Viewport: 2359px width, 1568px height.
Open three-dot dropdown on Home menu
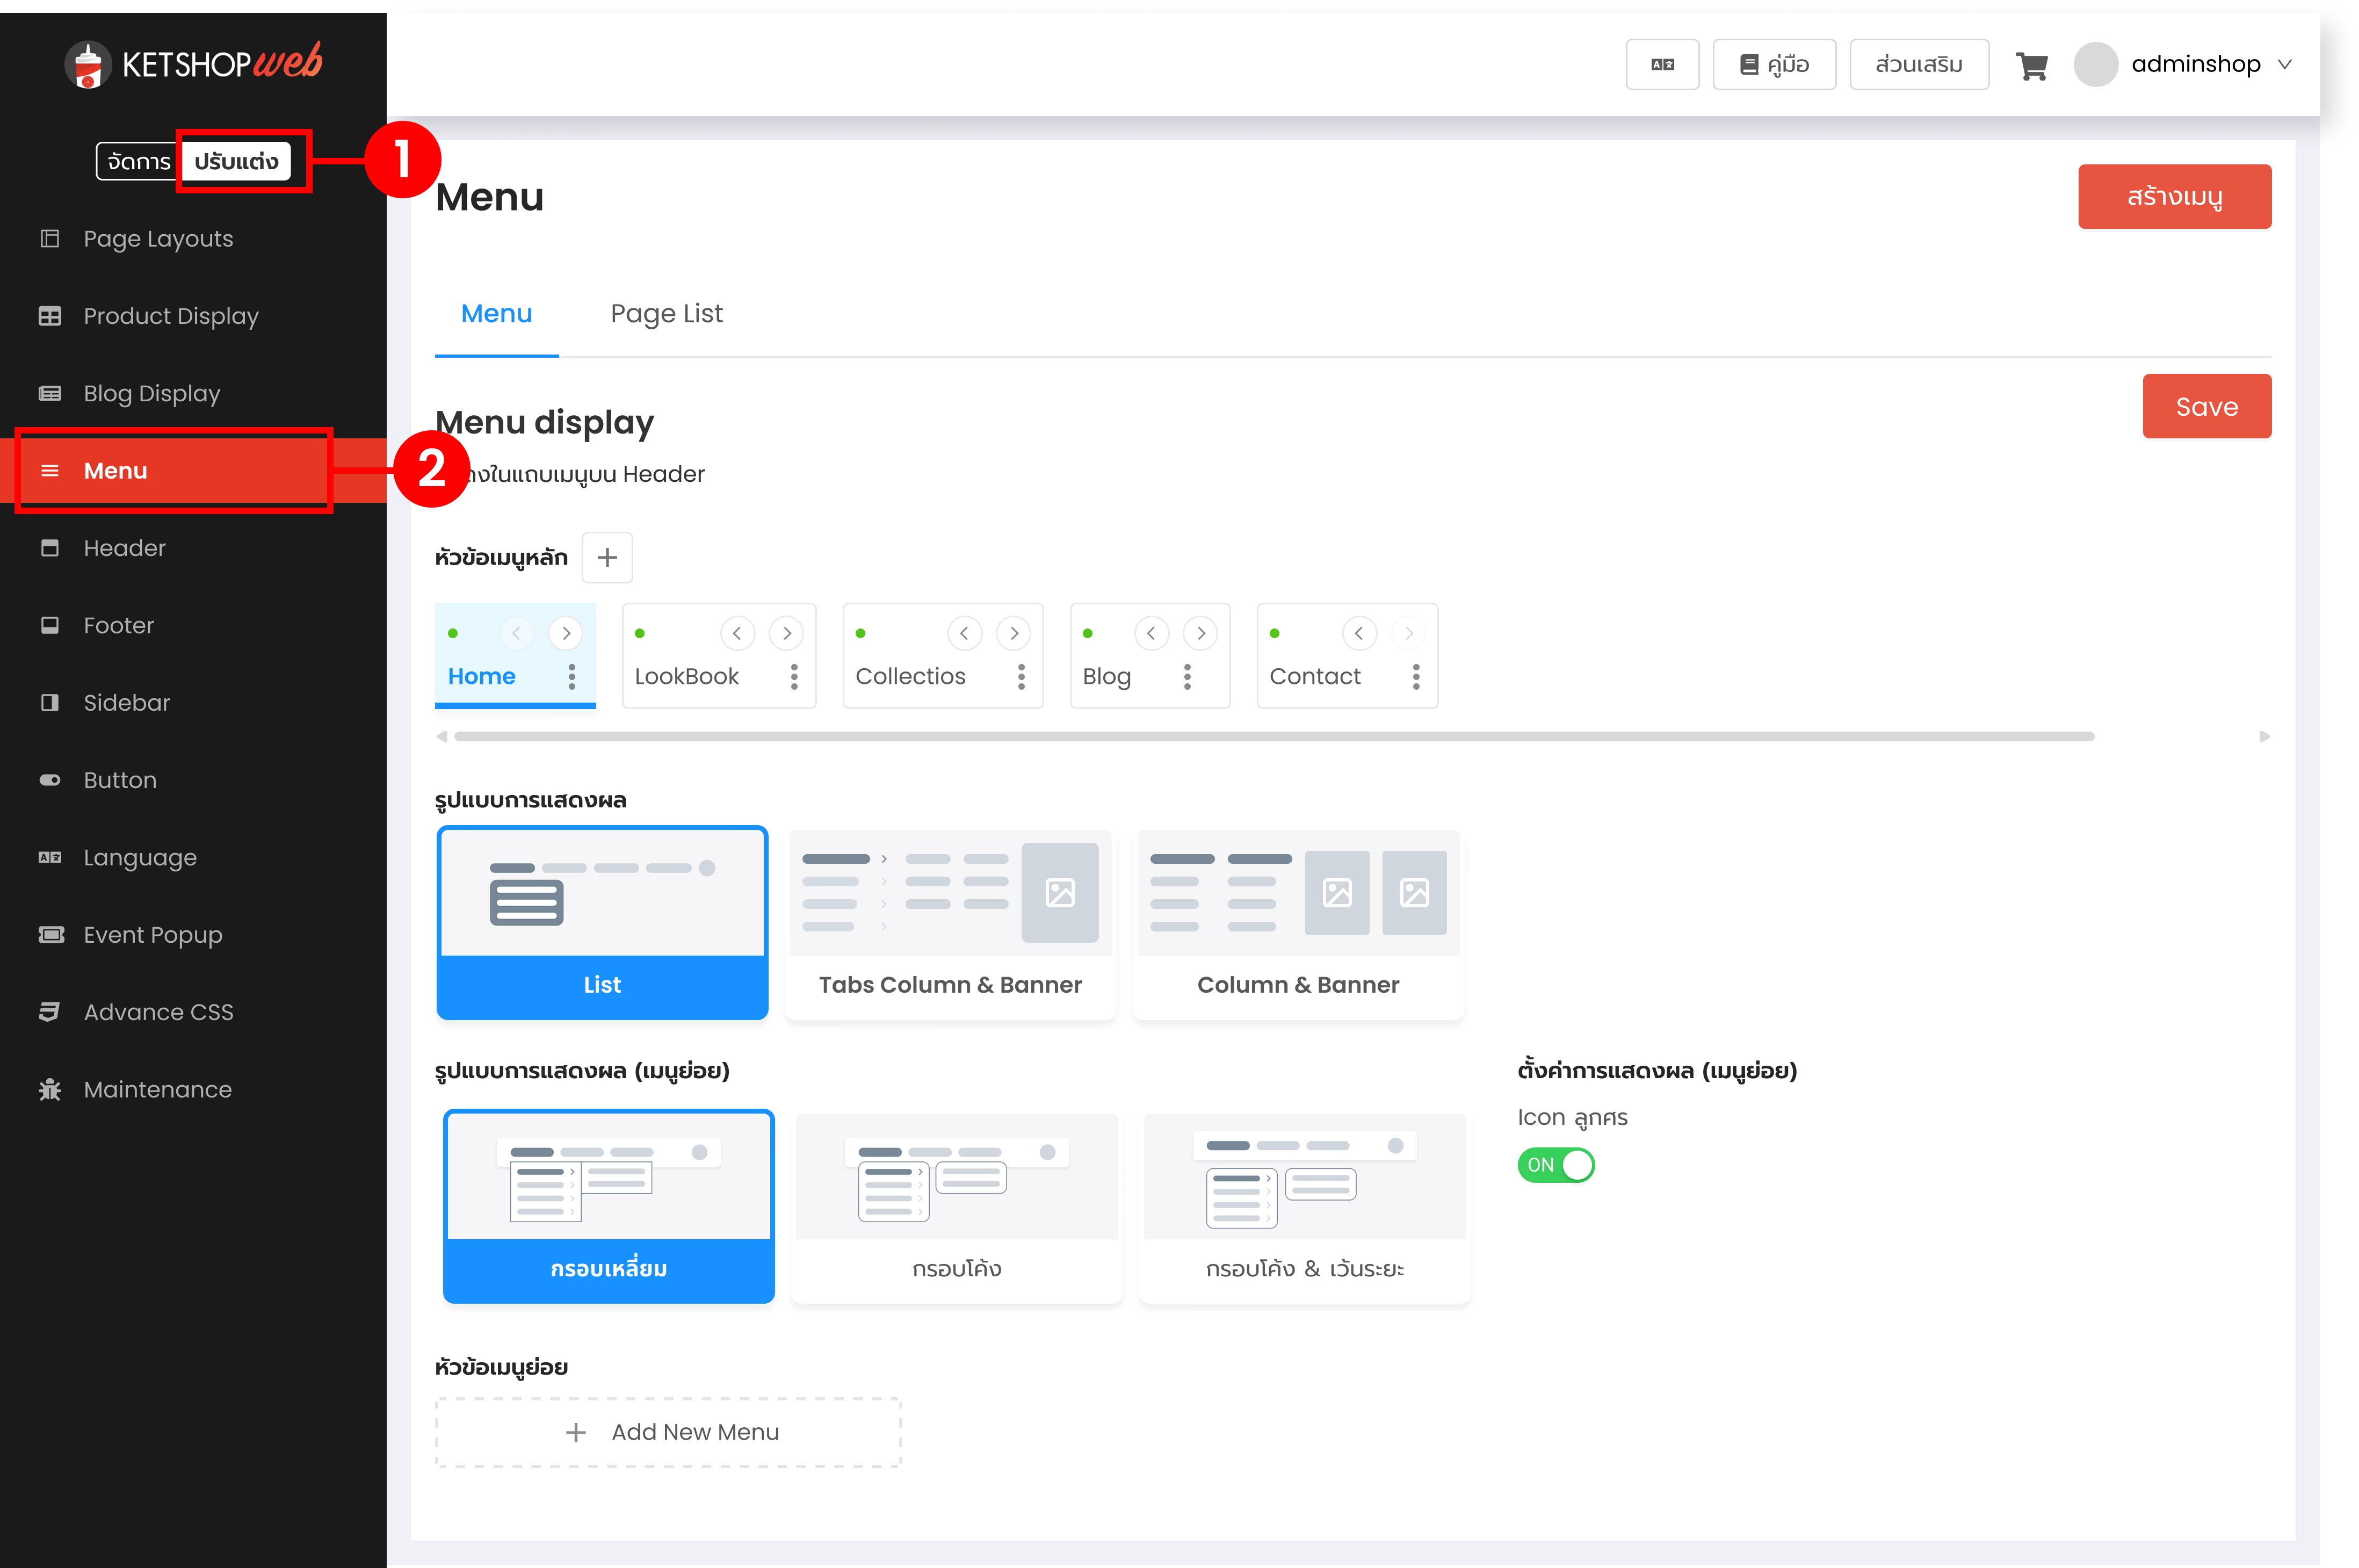coord(572,677)
